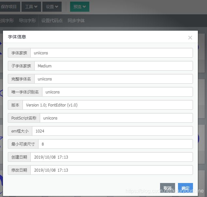This screenshot has width=207, height=197.
Task: Click the 完整字体名 label
Action: [21, 79]
